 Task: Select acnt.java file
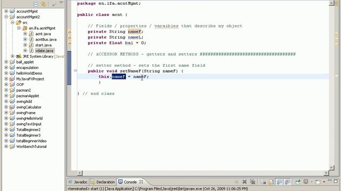pos(43,34)
